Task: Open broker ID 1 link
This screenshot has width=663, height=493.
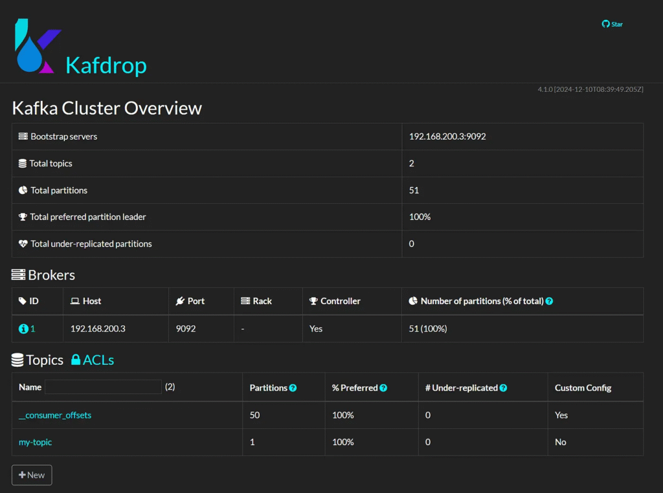Action: pyautogui.click(x=32, y=329)
